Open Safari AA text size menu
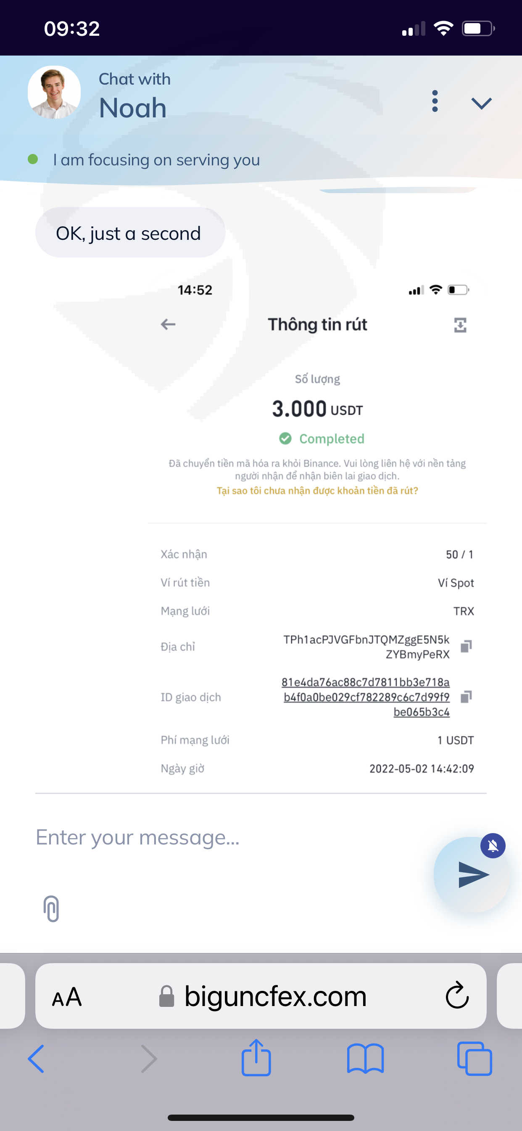The image size is (522, 1131). click(67, 997)
